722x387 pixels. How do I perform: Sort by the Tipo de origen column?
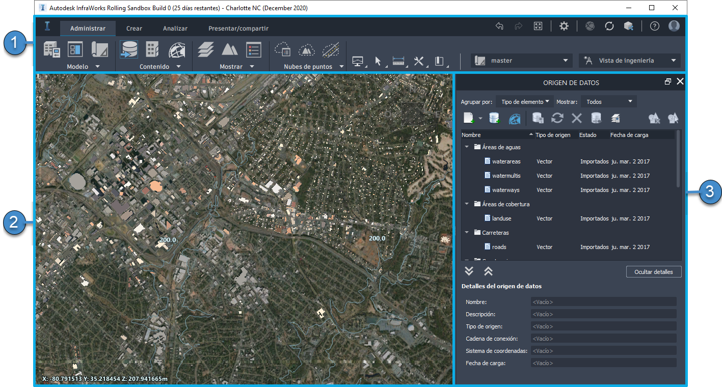point(553,135)
